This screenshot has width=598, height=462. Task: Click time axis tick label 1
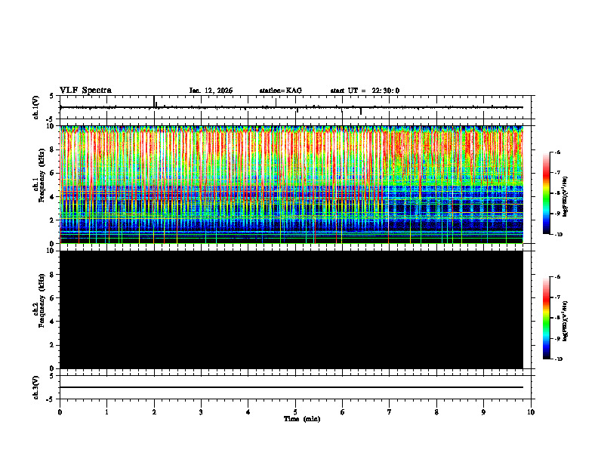click(x=106, y=412)
